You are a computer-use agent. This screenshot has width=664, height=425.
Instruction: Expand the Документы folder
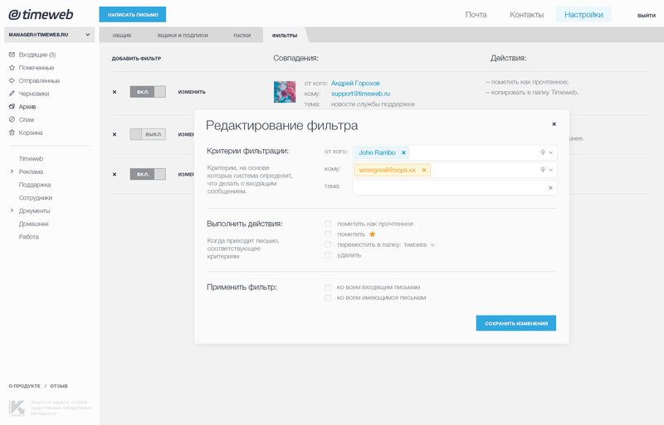pos(12,210)
